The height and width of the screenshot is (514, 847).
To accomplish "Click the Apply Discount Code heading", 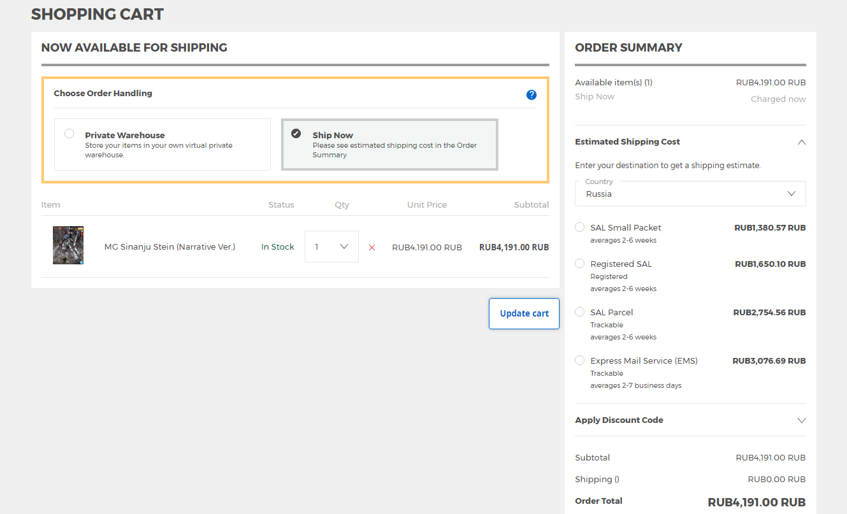I will pyautogui.click(x=619, y=420).
